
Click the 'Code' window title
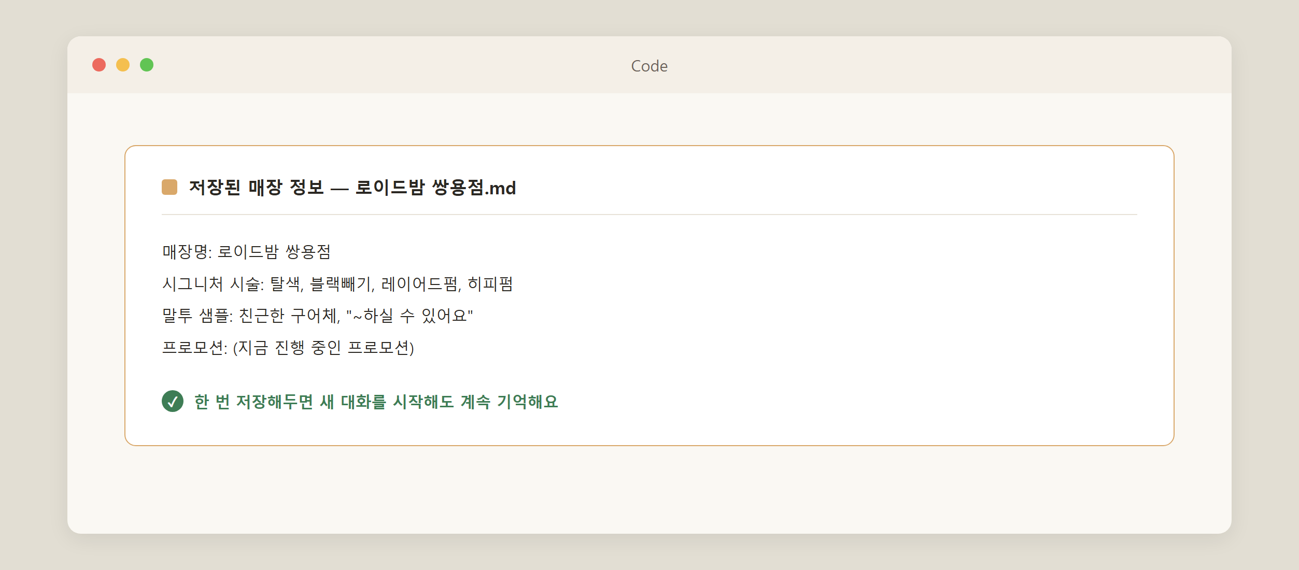tap(649, 66)
